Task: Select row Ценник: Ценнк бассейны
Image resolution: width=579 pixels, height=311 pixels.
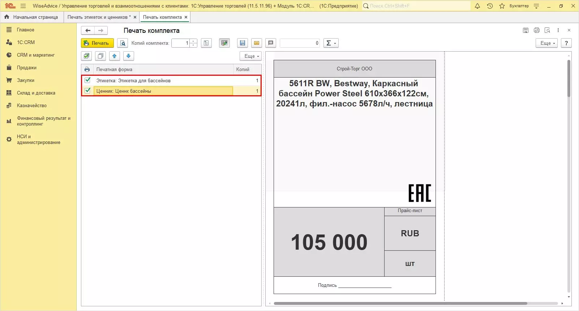Action: point(171,91)
